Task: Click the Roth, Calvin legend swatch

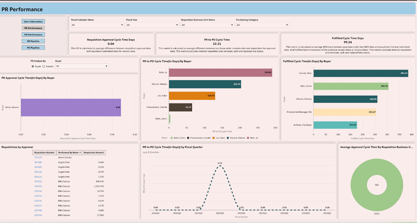Action: (172, 138)
